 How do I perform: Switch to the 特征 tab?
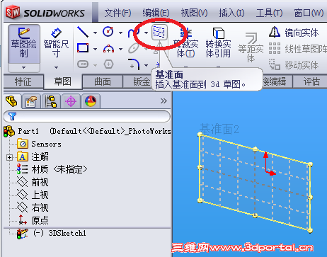pyautogui.click(x=23, y=81)
